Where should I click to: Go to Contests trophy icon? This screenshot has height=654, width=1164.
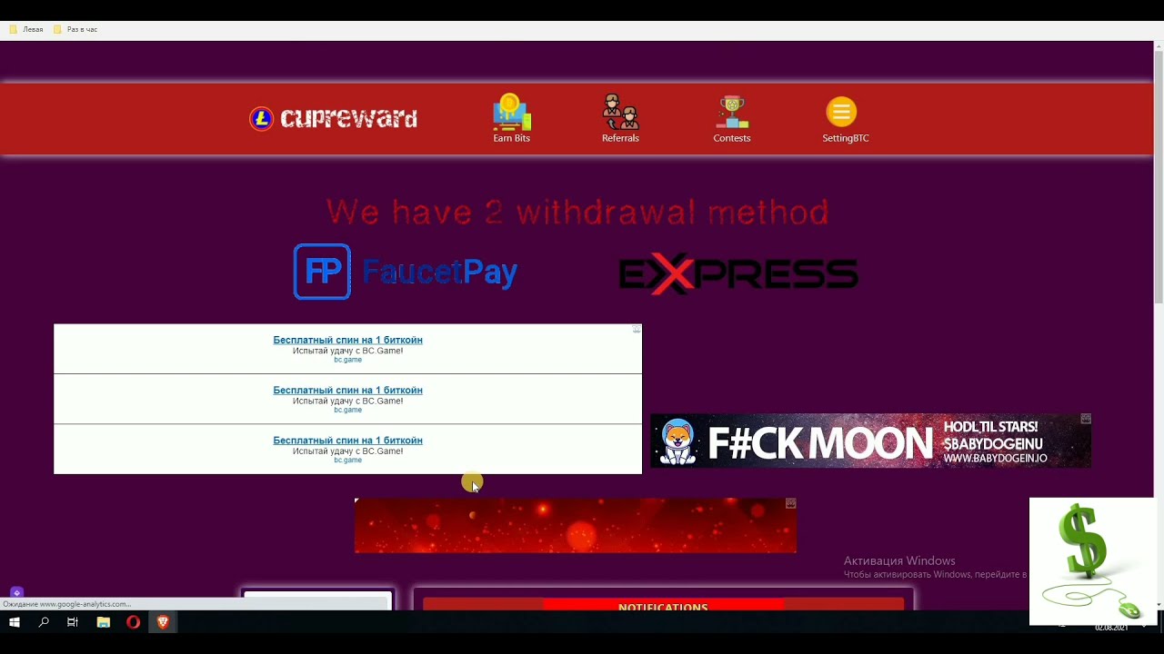point(732,113)
